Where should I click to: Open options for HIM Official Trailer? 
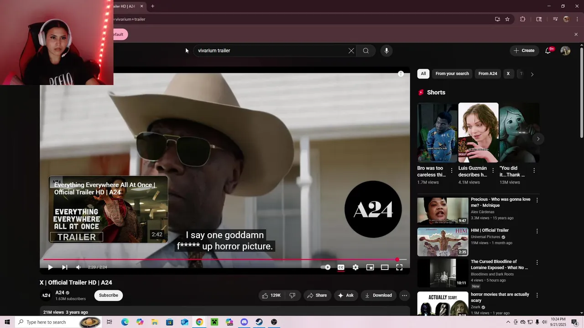[x=537, y=231]
